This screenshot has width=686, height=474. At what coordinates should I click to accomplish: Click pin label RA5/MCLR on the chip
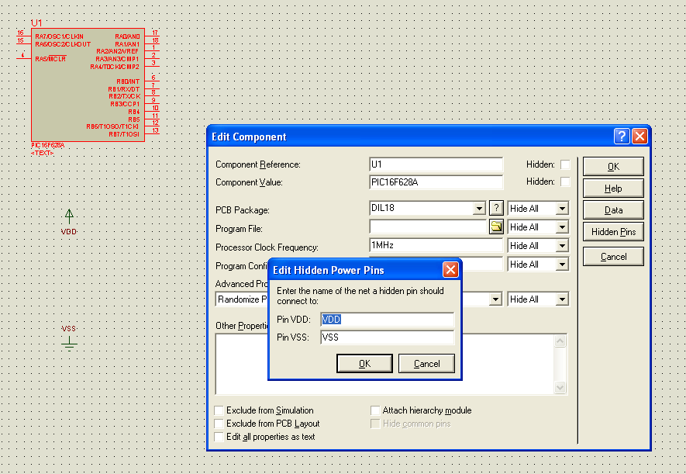click(50, 59)
